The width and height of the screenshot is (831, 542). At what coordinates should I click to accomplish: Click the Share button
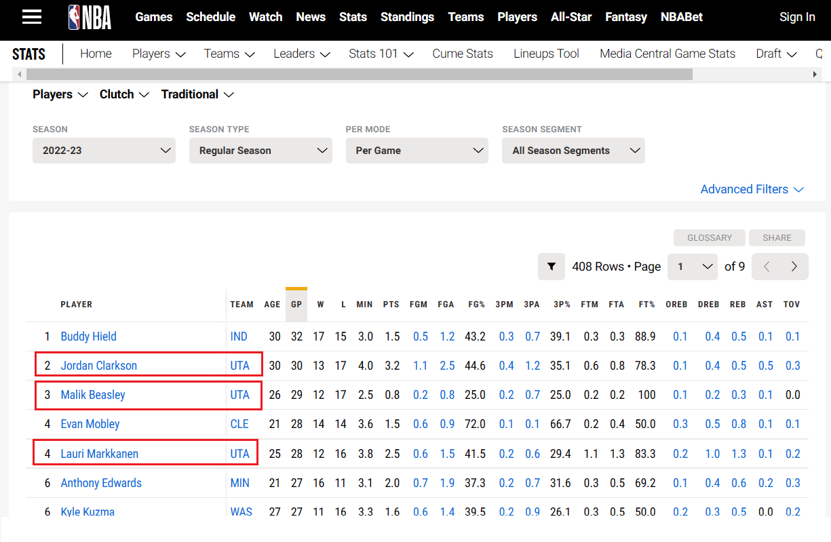(777, 237)
